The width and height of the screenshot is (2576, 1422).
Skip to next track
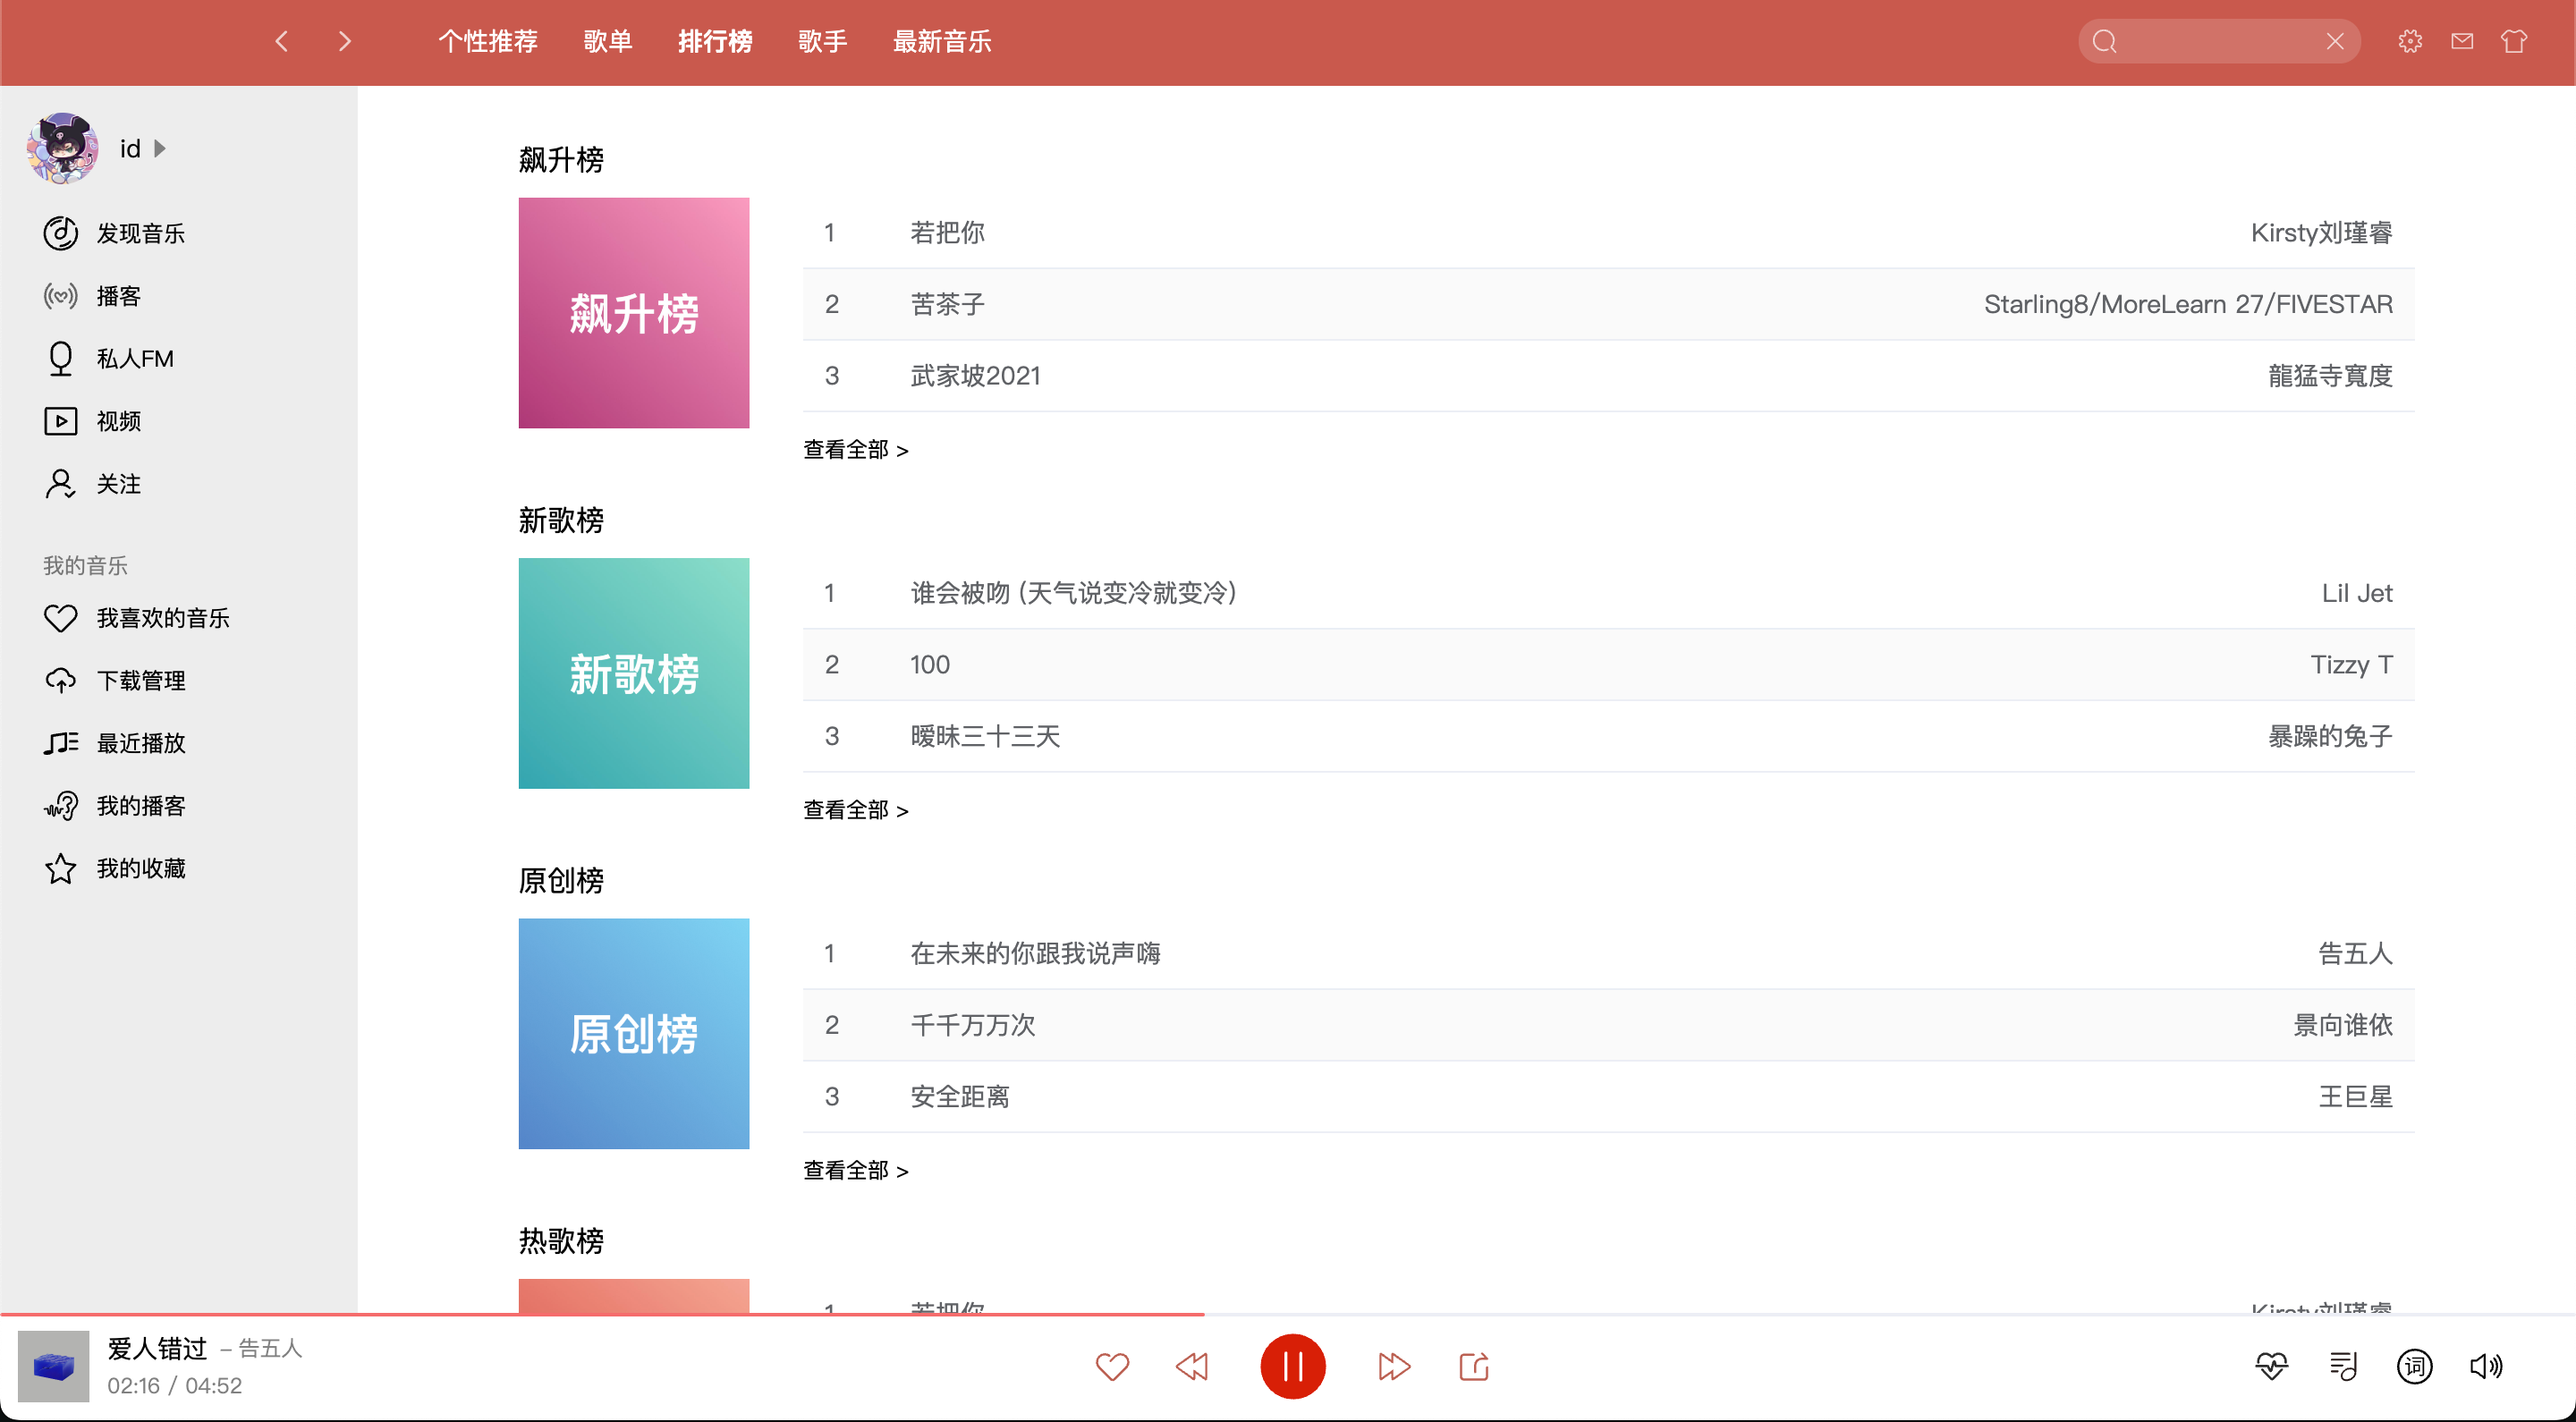1393,1366
